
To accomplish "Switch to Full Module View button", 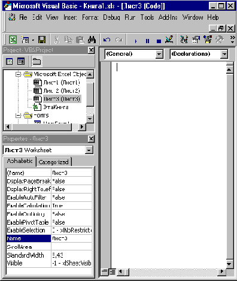I will 113,271.
